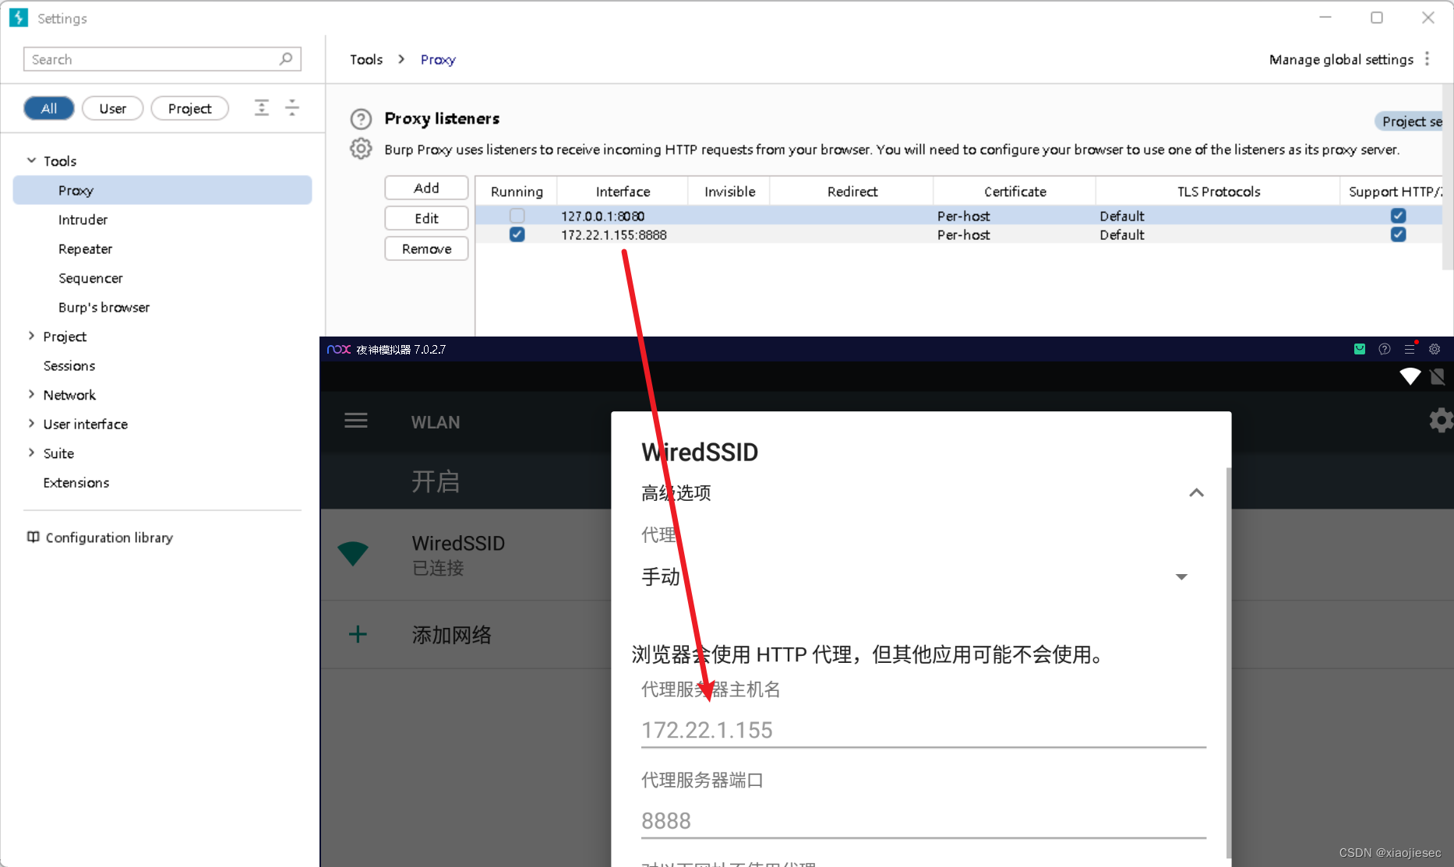Click the Proxy breadcrumb link
Image resolution: width=1454 pixels, height=867 pixels.
(438, 59)
